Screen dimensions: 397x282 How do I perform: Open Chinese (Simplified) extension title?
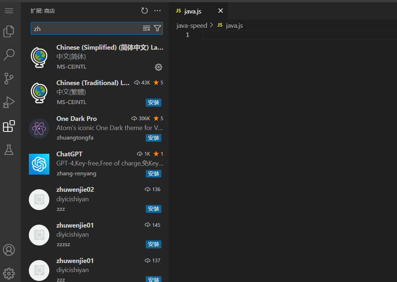pyautogui.click(x=110, y=47)
